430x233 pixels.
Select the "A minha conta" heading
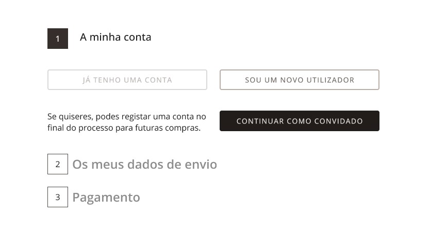click(115, 37)
